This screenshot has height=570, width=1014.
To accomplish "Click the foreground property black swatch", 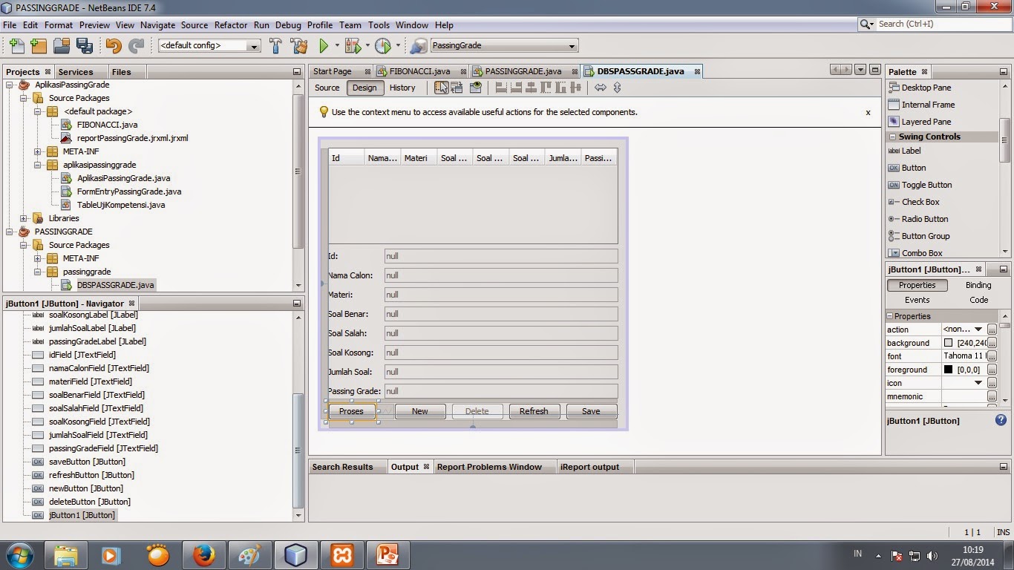I will coord(948,370).
